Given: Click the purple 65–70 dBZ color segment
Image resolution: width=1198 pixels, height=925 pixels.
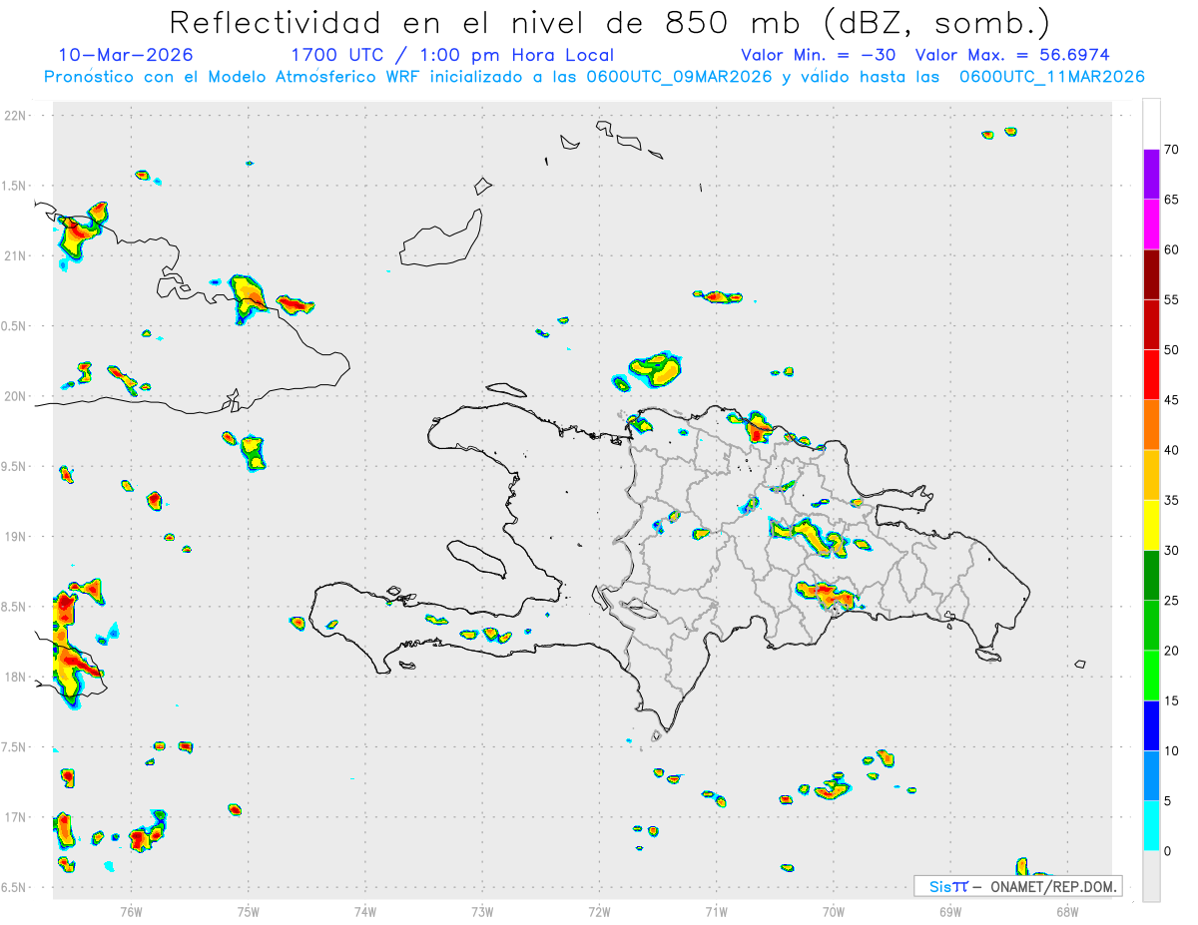Looking at the screenshot, I should (1151, 174).
